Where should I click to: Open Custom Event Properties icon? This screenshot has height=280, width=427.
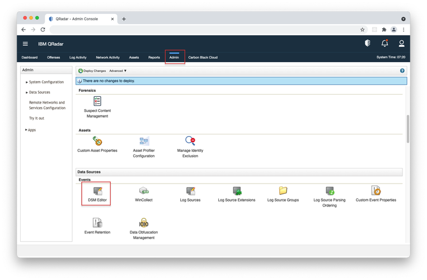click(x=376, y=191)
